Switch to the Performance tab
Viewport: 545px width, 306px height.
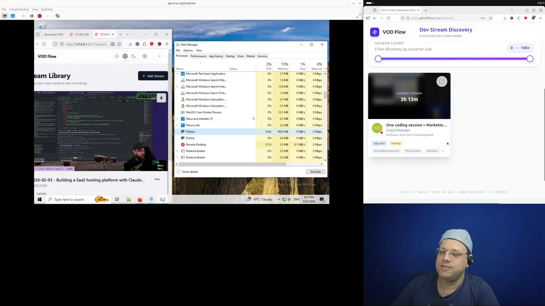point(198,56)
